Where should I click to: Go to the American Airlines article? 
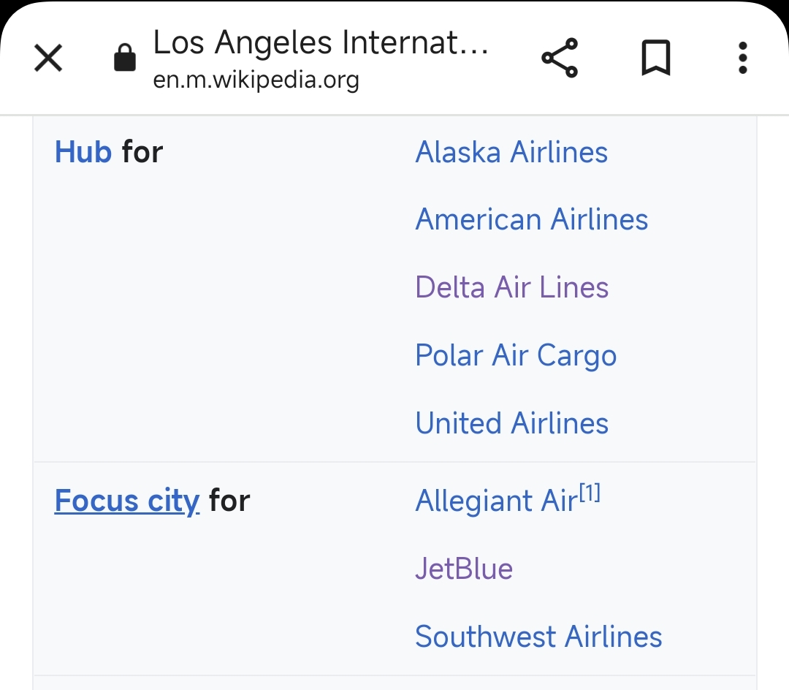tap(531, 219)
